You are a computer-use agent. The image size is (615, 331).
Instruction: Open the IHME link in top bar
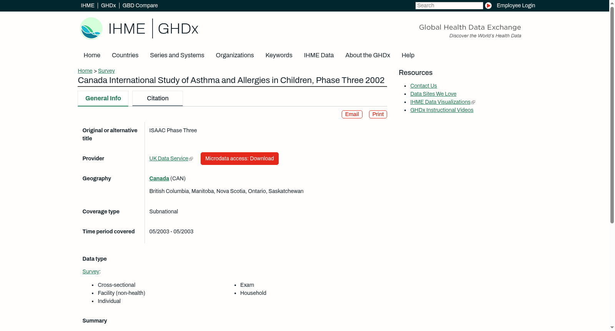pyautogui.click(x=88, y=5)
